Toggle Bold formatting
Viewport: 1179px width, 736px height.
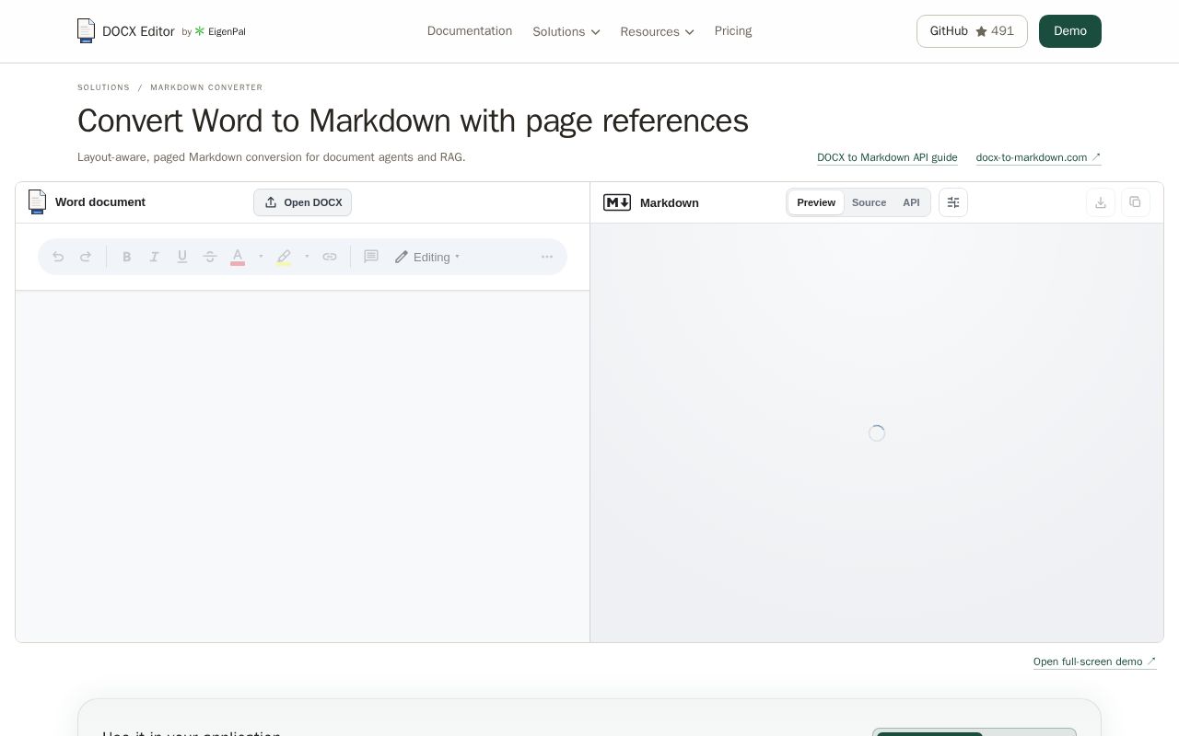click(127, 257)
